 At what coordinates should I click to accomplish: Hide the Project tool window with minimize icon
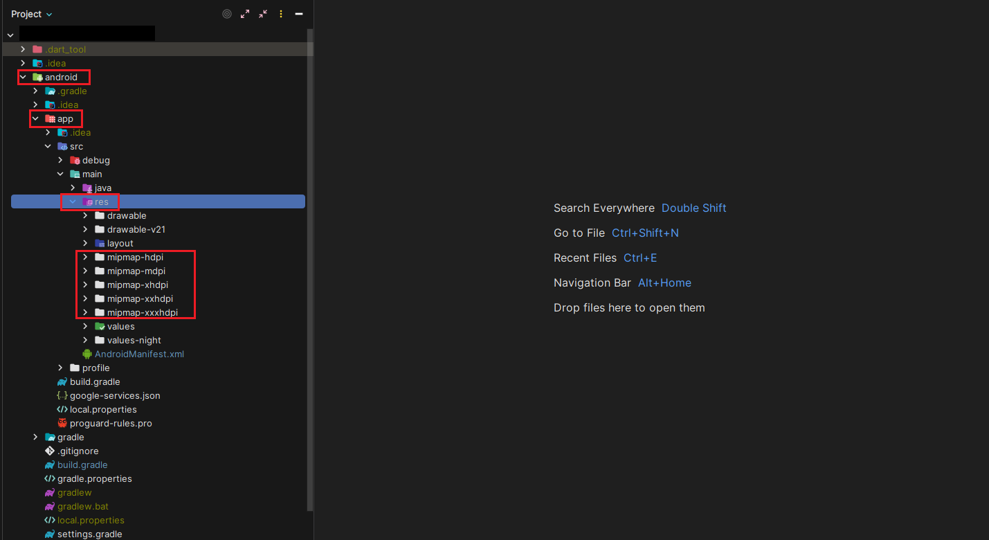[299, 14]
